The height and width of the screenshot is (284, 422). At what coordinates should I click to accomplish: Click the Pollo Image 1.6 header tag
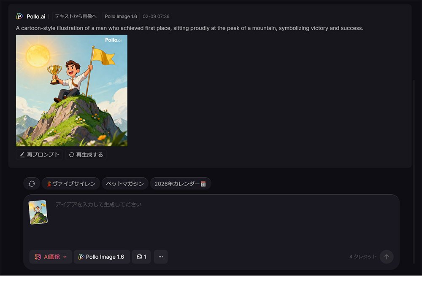click(121, 16)
